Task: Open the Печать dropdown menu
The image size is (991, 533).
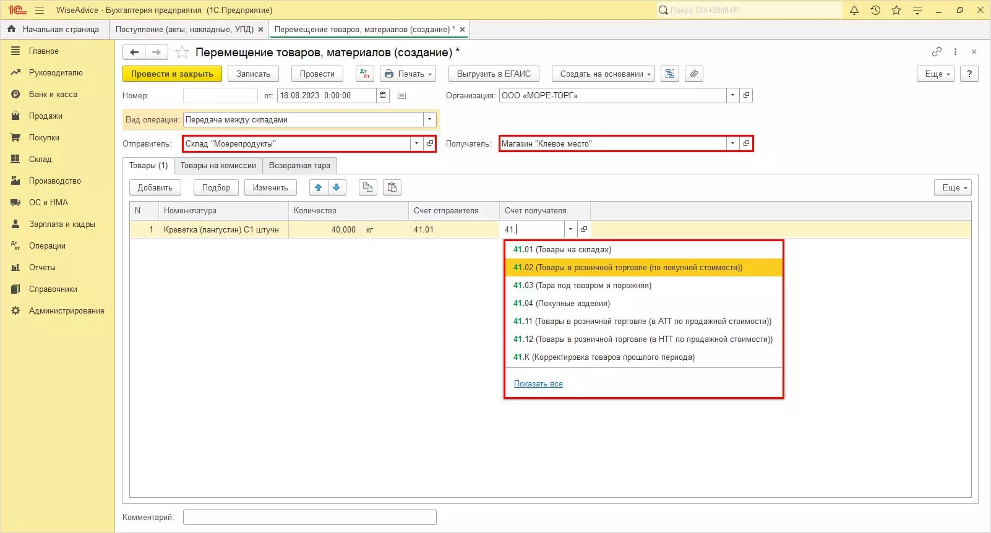Action: tap(408, 74)
